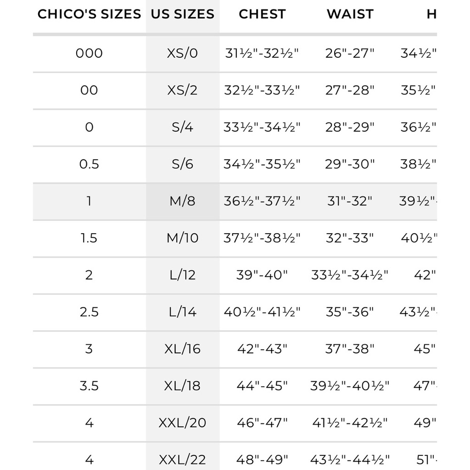Select the L/12 US size cell
The height and width of the screenshot is (470, 470).
point(182,275)
